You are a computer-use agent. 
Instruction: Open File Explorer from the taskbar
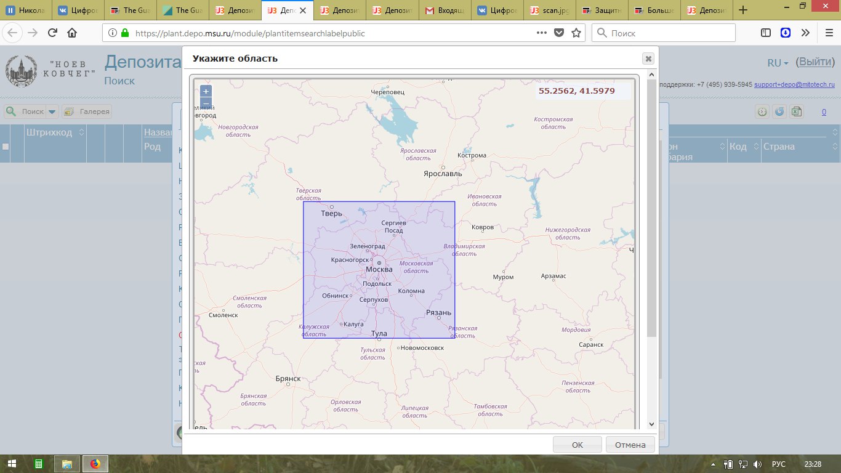pos(67,464)
